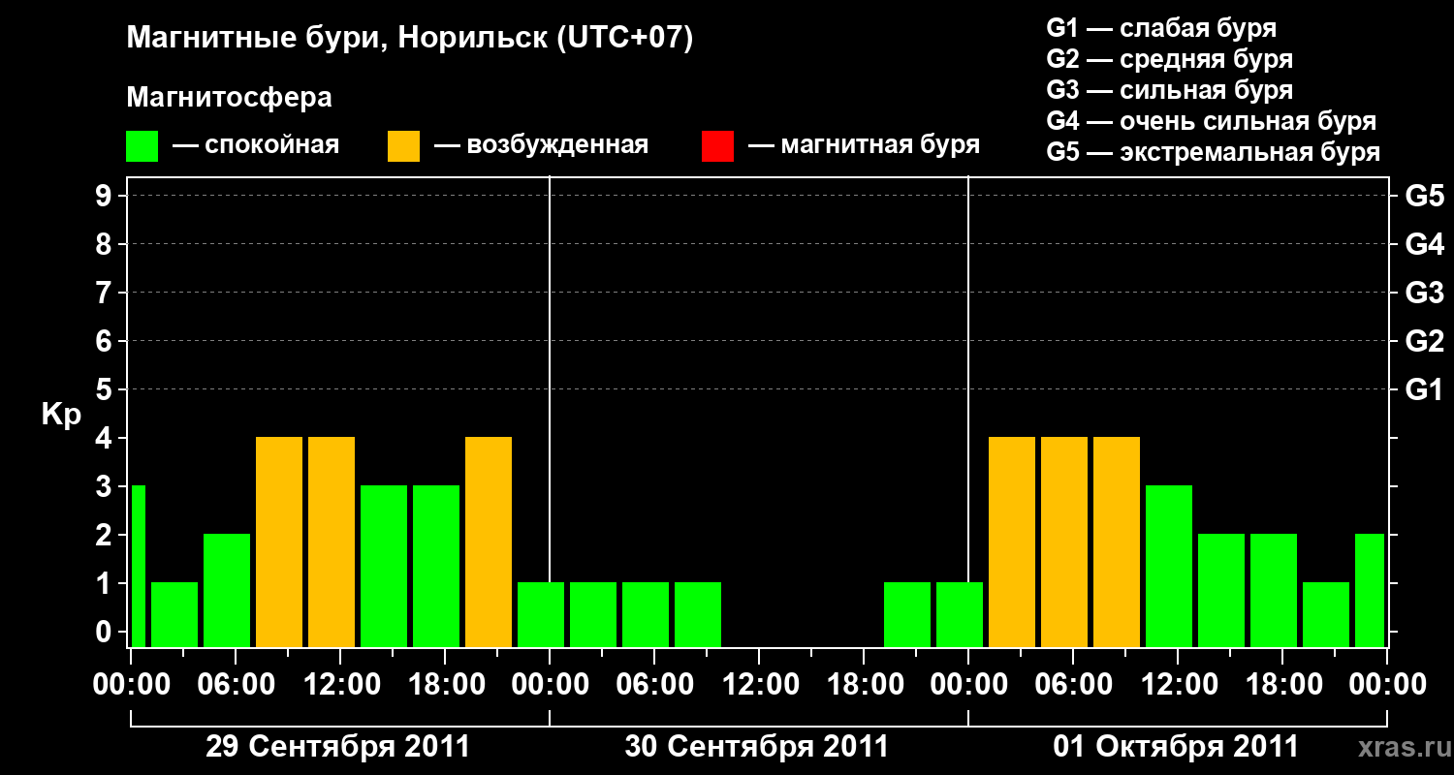Click the first orange Kp 4 bar on 01 October
The height and width of the screenshot is (775, 1454).
pyautogui.click(x=1012, y=542)
